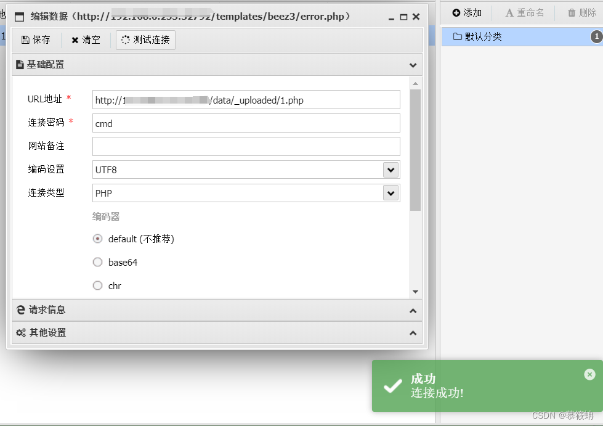Click the form vertical scrollbar thumb
The image size is (603, 426).
[x=415, y=150]
